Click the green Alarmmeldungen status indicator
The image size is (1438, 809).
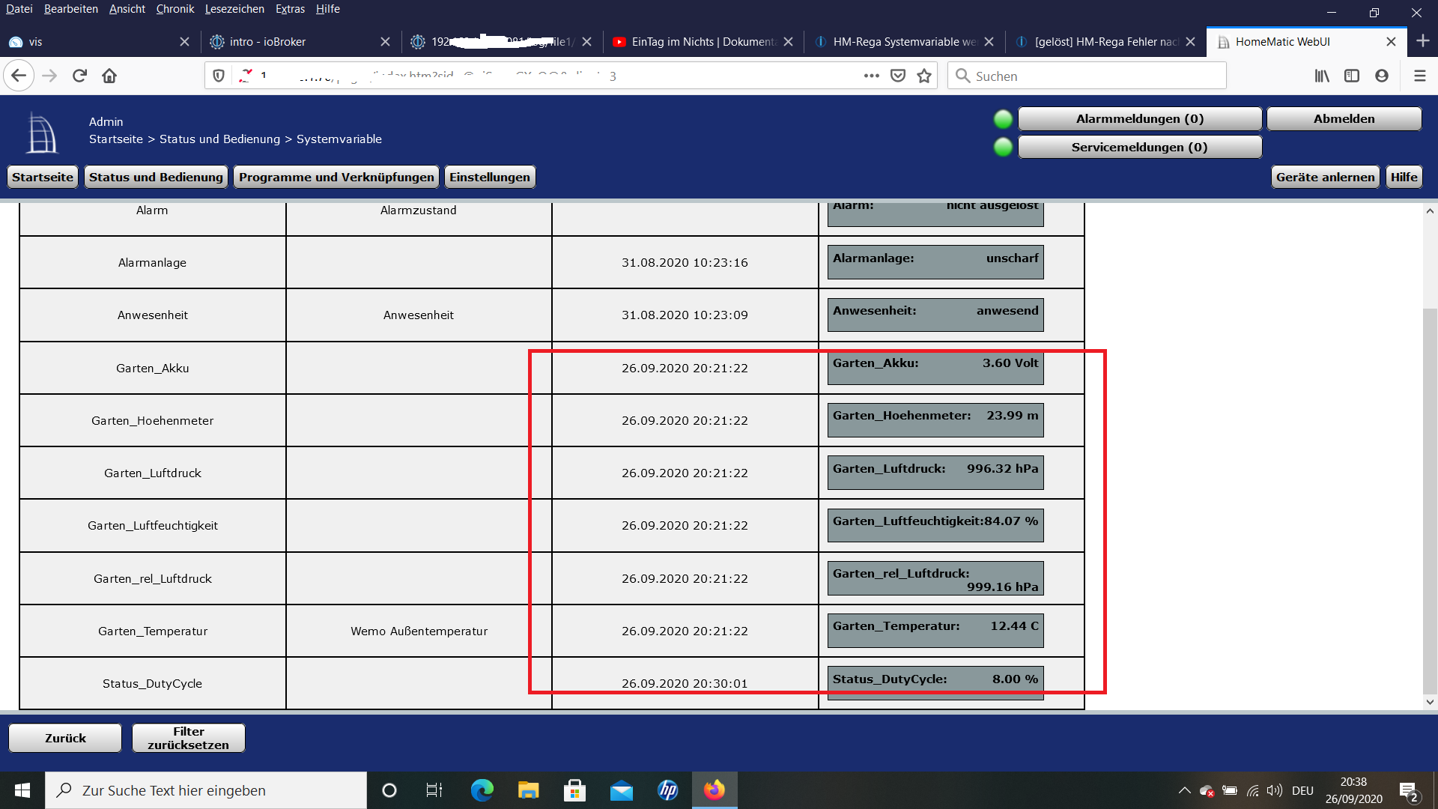click(x=1003, y=118)
